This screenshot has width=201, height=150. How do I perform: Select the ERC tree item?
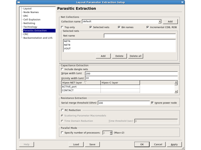[x=26, y=16]
